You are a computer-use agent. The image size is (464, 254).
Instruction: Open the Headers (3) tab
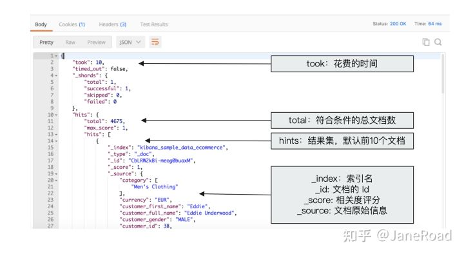(112, 24)
